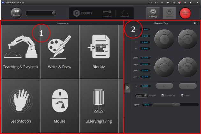The width and height of the screenshot is (201, 134).
Task: Adjust the Speed slider handle
Action: pyautogui.click(x=176, y=105)
